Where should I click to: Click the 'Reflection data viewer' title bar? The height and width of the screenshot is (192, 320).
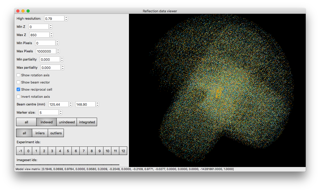coord(160,11)
